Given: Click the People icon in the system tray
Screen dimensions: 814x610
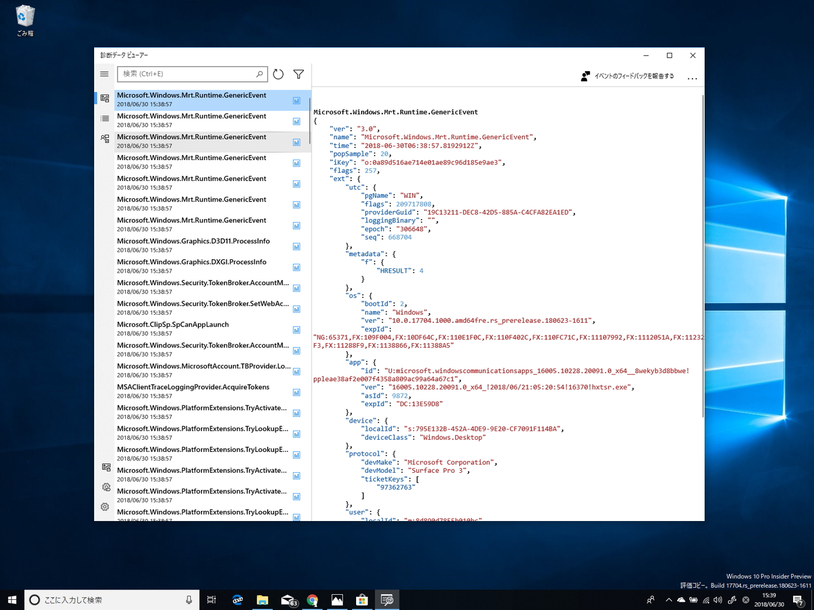Looking at the screenshot, I should pyautogui.click(x=651, y=599).
